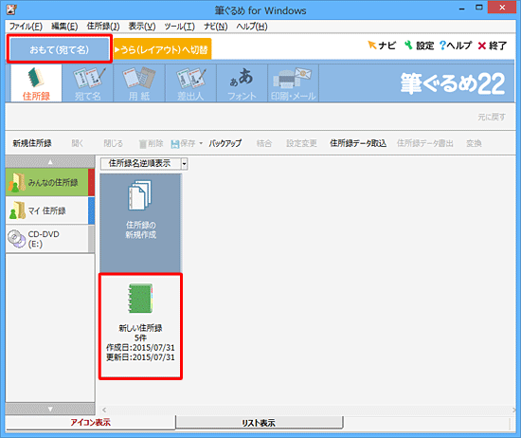Open the ツール(T) menu
Viewport: 521px width, 438px height.
tap(179, 27)
